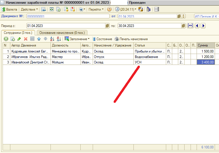Open the Заполнение dropdown
Viewport: 219px width, 153px height.
point(77,39)
